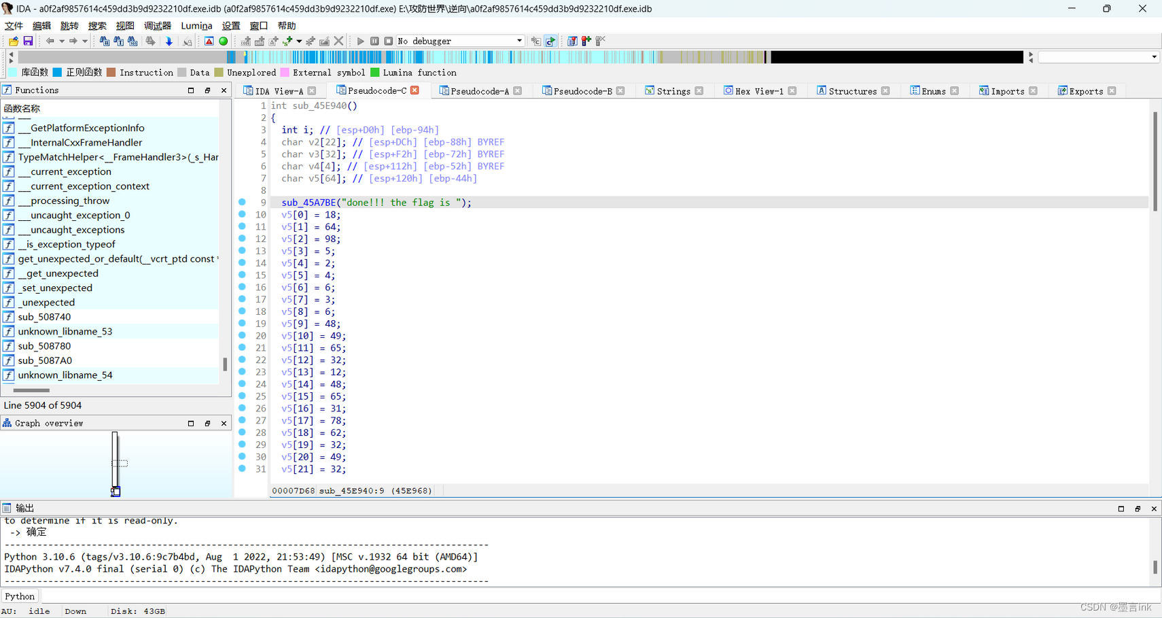Click the Pause process icon

point(374,41)
